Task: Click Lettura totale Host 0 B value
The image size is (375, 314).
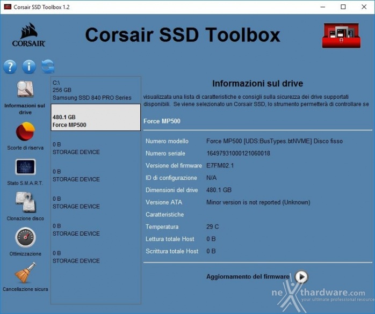Action: tap(211, 239)
